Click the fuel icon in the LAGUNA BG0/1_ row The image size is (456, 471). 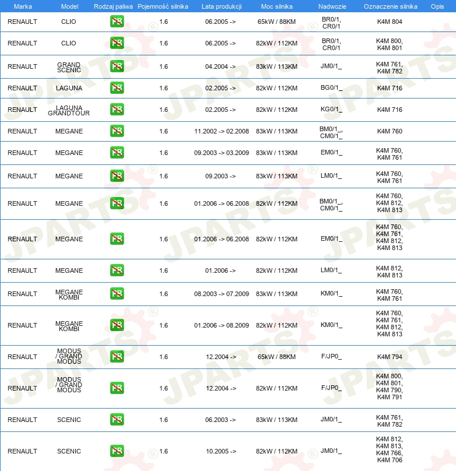[x=117, y=87]
